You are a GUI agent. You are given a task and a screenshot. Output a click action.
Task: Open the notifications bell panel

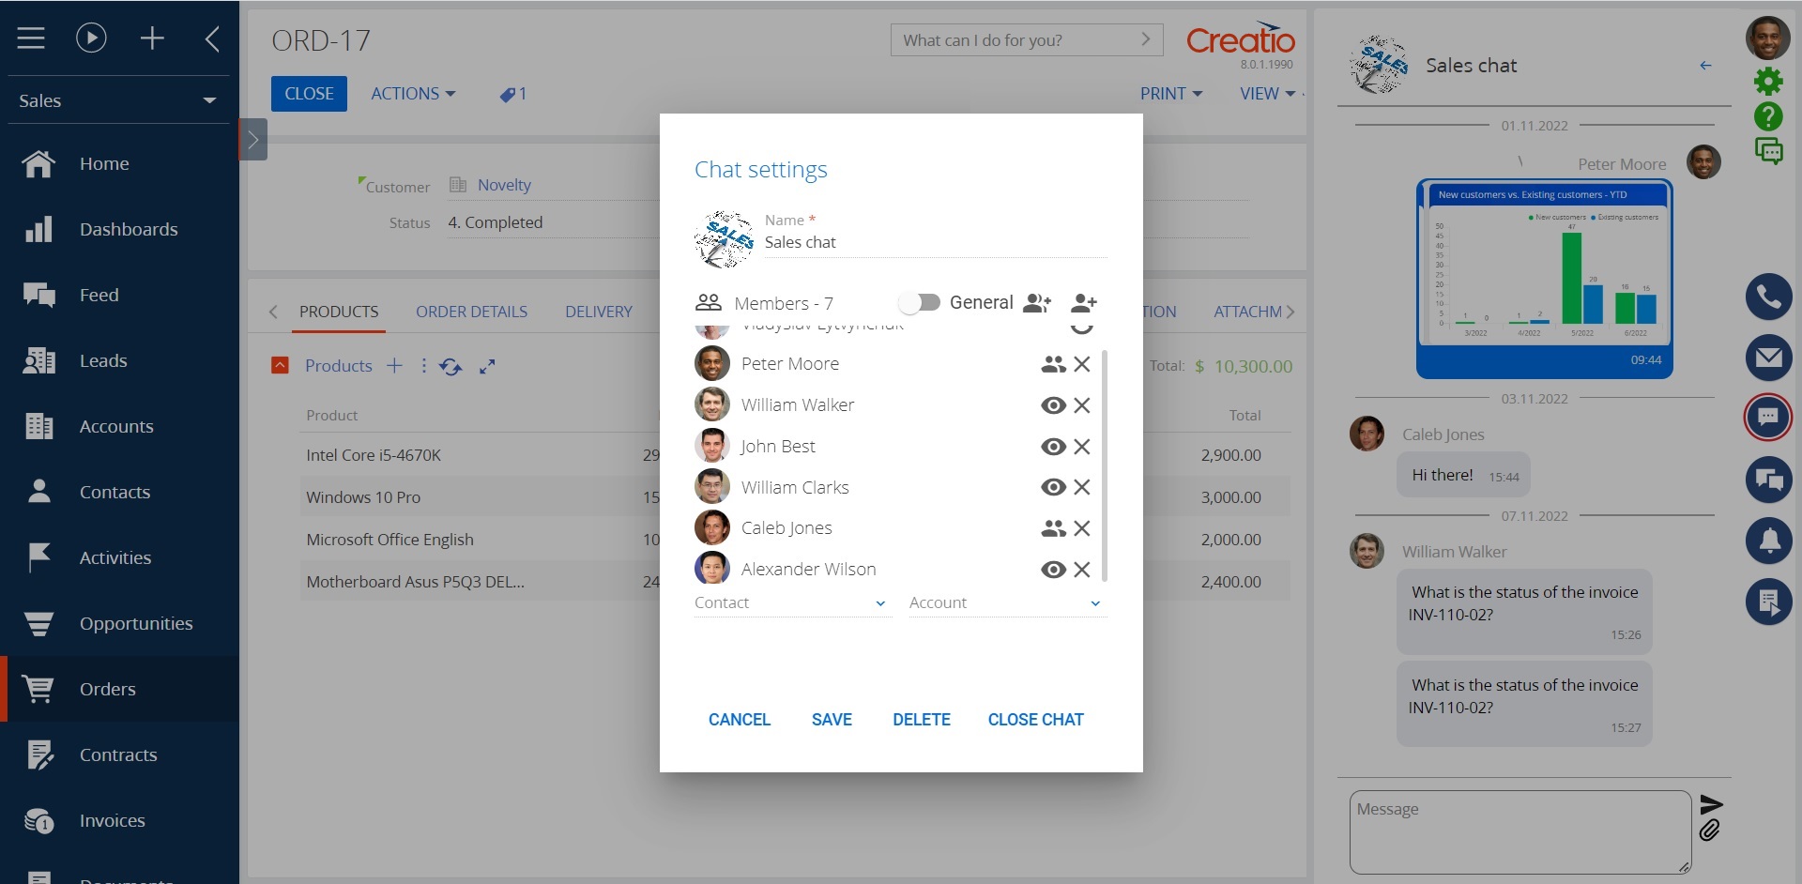(x=1770, y=541)
